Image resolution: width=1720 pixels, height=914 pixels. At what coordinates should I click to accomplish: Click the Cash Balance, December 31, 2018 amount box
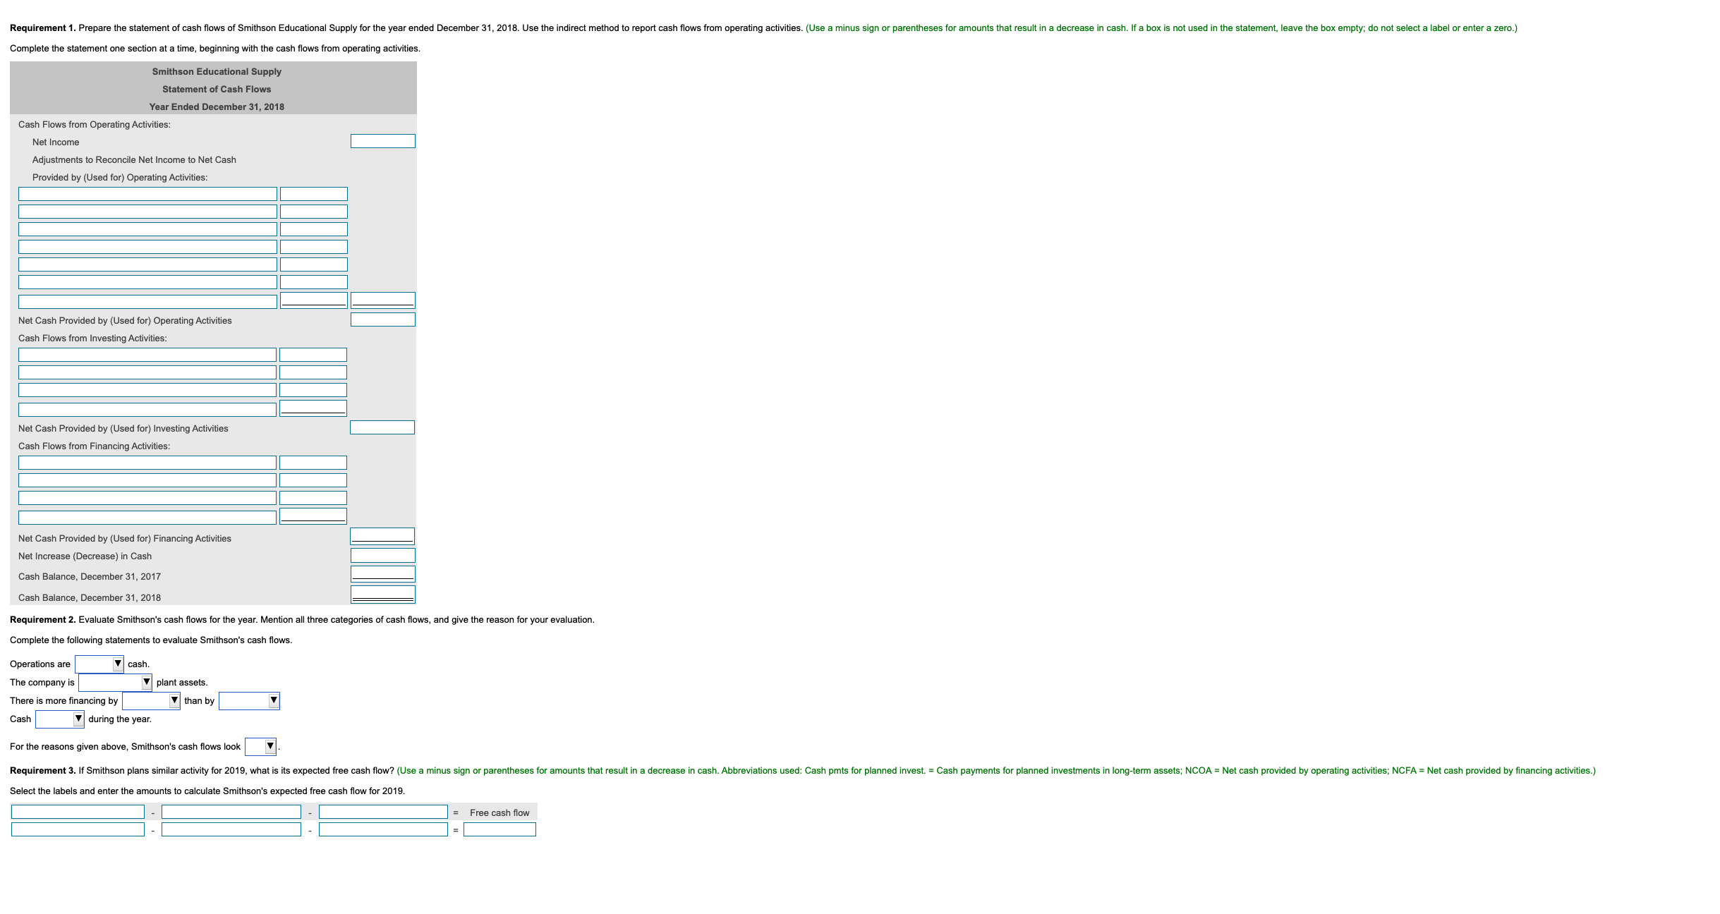coord(382,594)
